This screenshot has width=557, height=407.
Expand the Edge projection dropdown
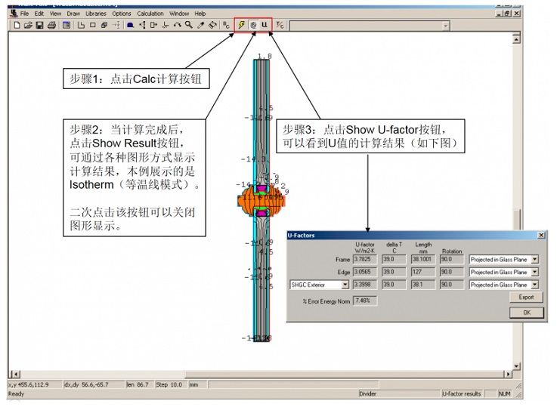[x=534, y=273]
